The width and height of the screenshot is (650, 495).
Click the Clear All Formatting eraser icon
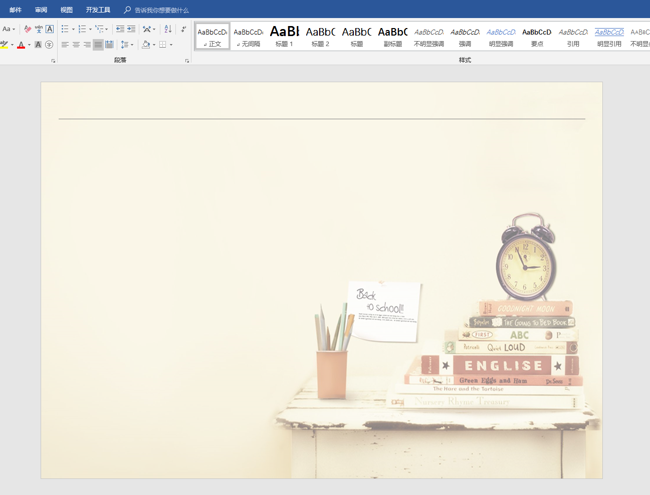[x=28, y=29]
